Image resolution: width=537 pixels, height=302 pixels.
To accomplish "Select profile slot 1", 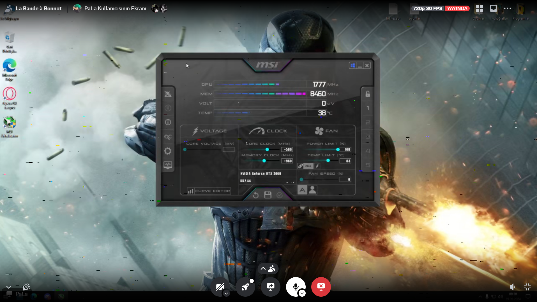I will click(368, 108).
